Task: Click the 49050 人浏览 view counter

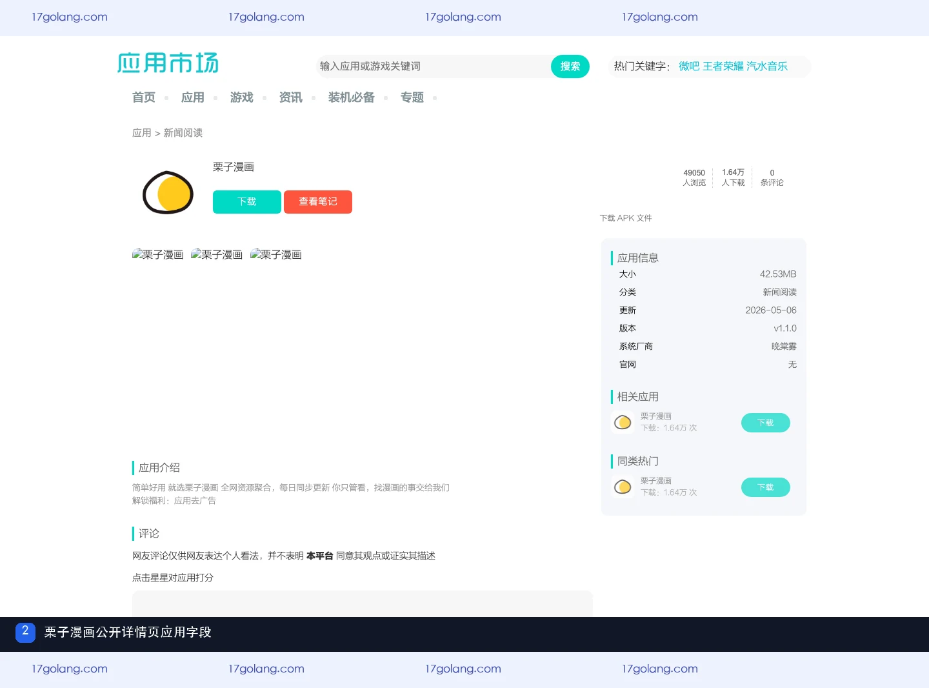Action: (694, 177)
